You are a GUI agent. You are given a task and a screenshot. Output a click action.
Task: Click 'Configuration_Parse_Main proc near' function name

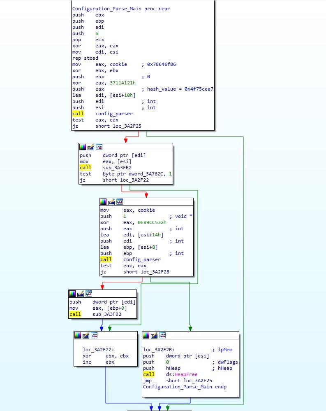point(121,9)
